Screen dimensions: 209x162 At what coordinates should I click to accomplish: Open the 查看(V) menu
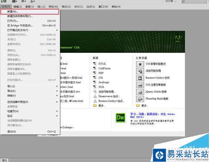(x=30, y=7)
